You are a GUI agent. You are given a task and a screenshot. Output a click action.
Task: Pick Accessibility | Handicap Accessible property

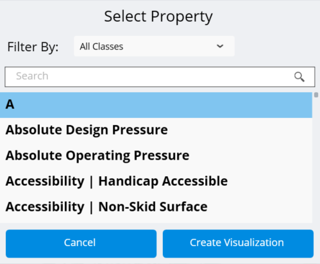(x=156, y=181)
